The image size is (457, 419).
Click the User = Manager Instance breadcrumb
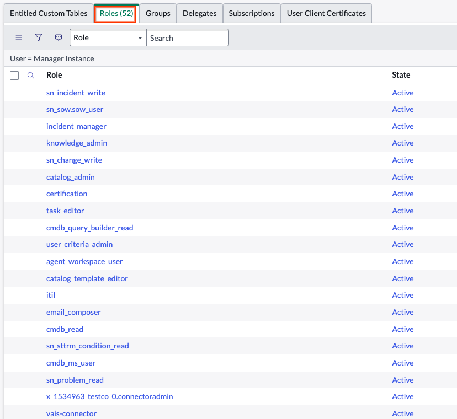[x=52, y=58]
